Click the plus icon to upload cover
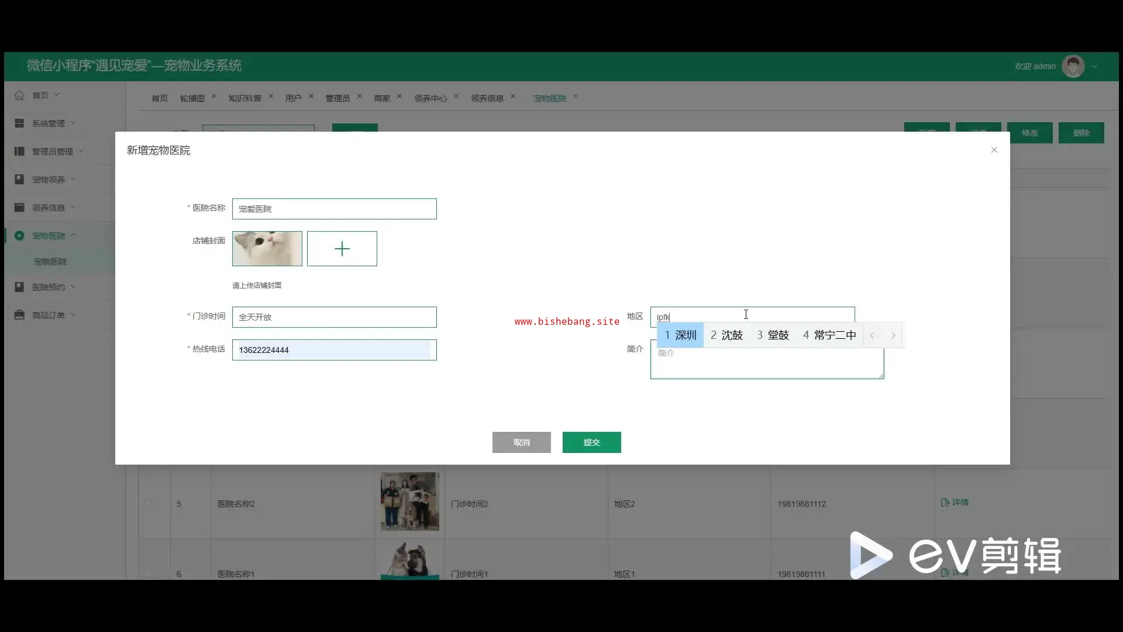 tap(342, 249)
